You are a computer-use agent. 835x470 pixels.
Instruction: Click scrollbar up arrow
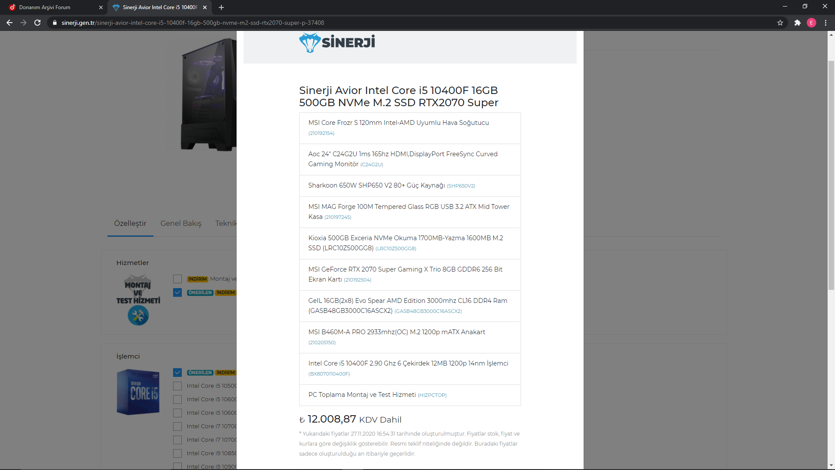click(x=831, y=35)
